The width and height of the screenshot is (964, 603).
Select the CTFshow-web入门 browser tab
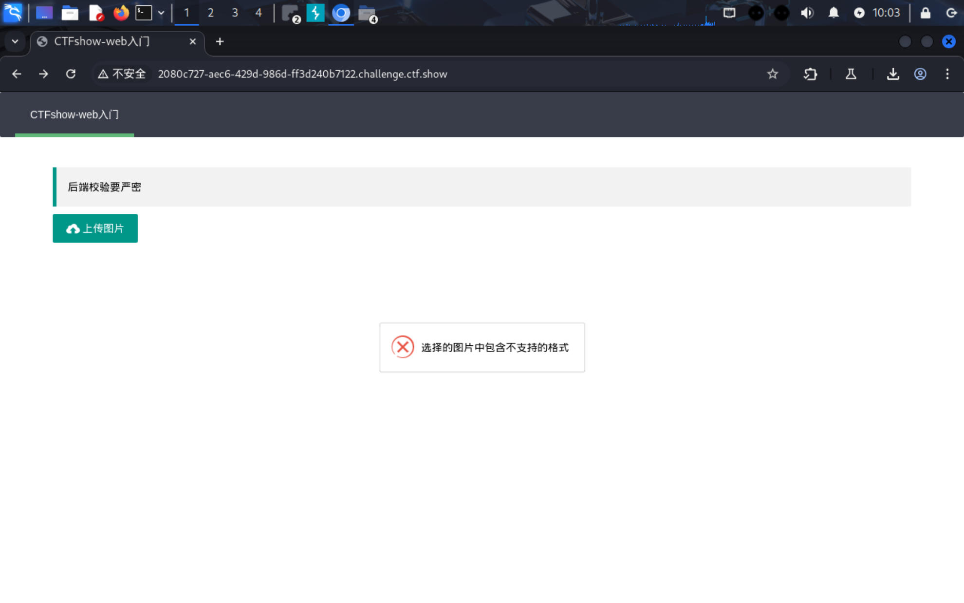102,41
